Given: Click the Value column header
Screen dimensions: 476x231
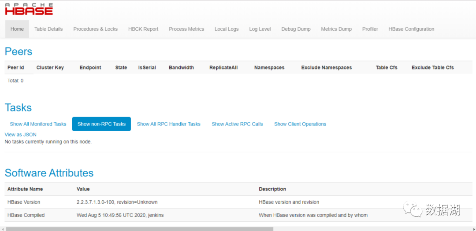Looking at the screenshot, I should pos(83,189).
